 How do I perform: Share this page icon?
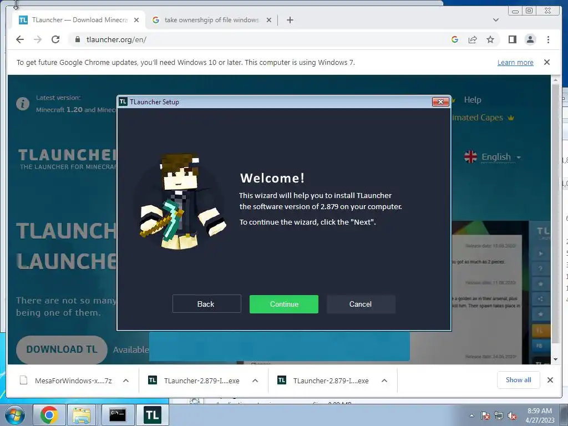coord(473,39)
